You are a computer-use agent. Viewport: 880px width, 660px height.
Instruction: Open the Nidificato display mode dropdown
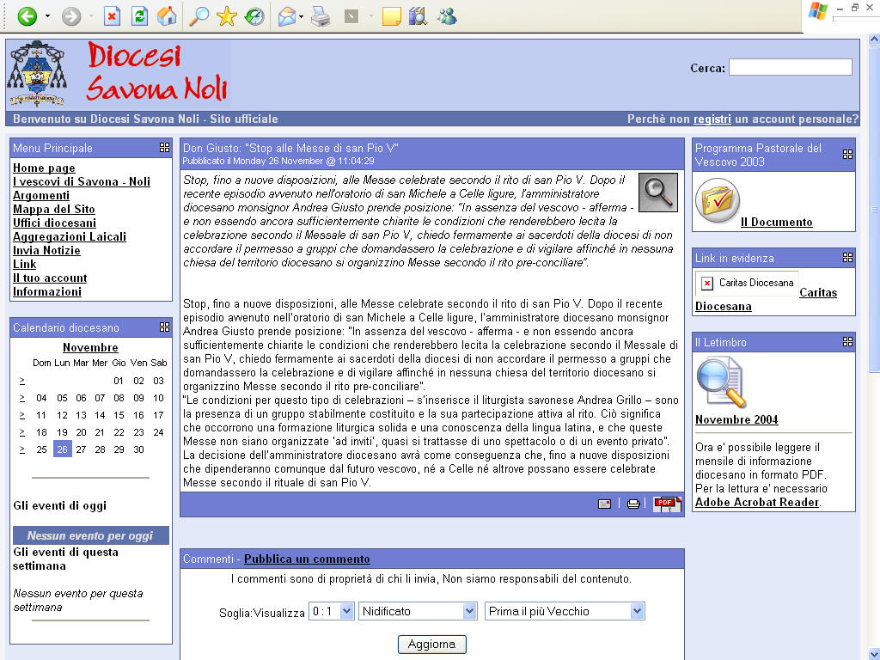tap(418, 611)
